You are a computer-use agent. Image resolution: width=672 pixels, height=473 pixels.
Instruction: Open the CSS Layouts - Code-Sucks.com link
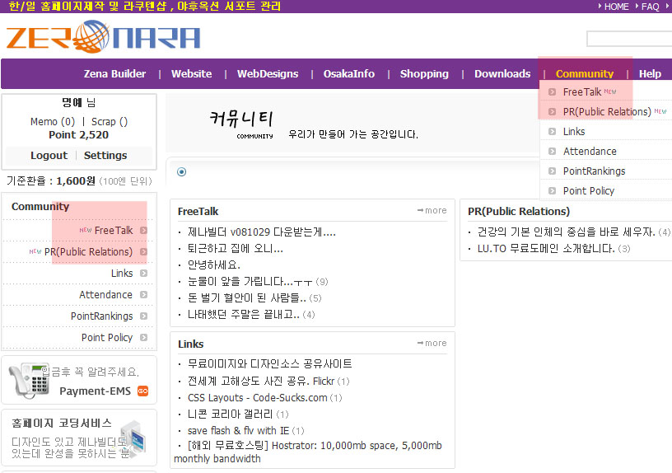(x=257, y=398)
